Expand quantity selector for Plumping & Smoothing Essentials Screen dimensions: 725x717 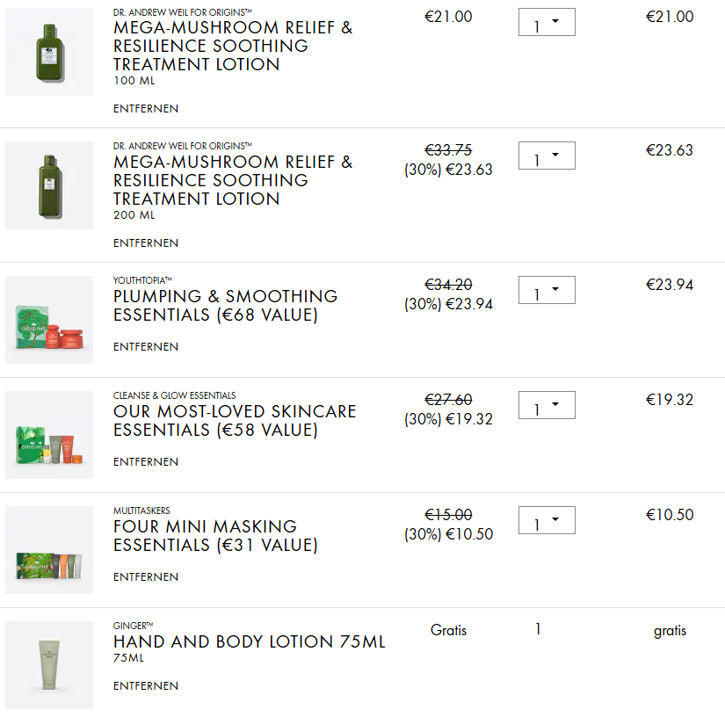547,291
